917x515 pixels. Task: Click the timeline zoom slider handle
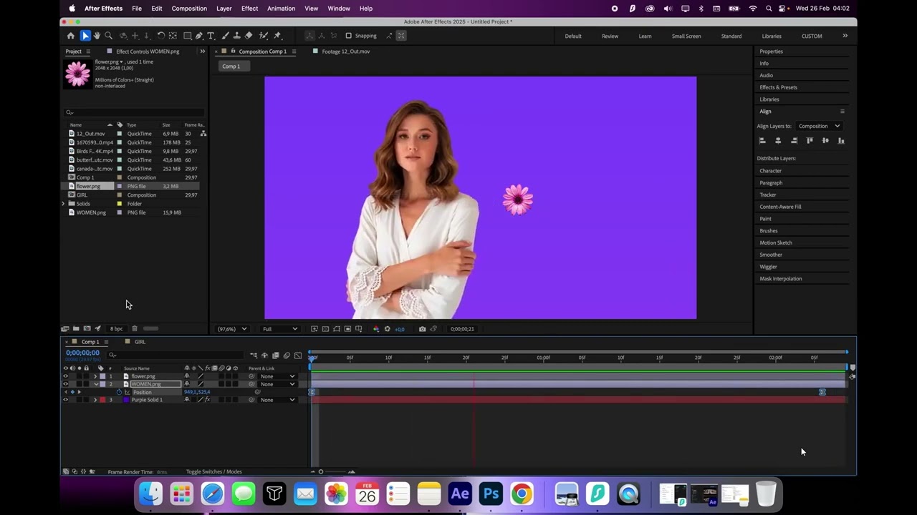coord(321,472)
